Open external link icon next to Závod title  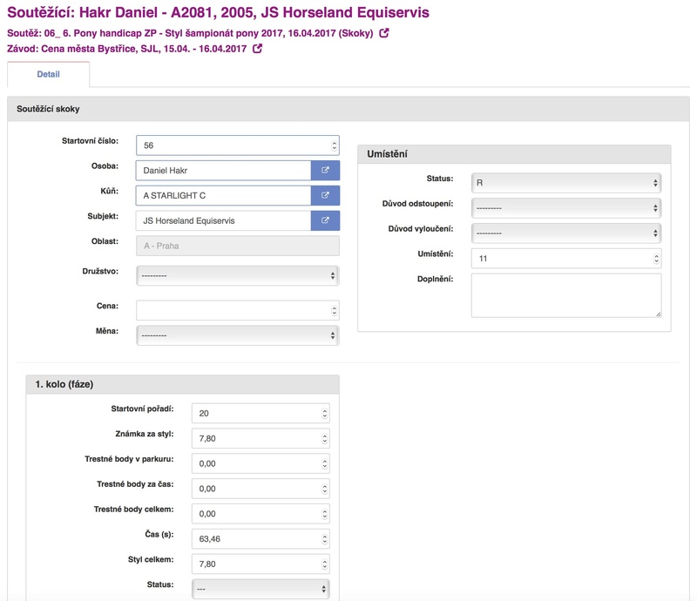click(257, 49)
